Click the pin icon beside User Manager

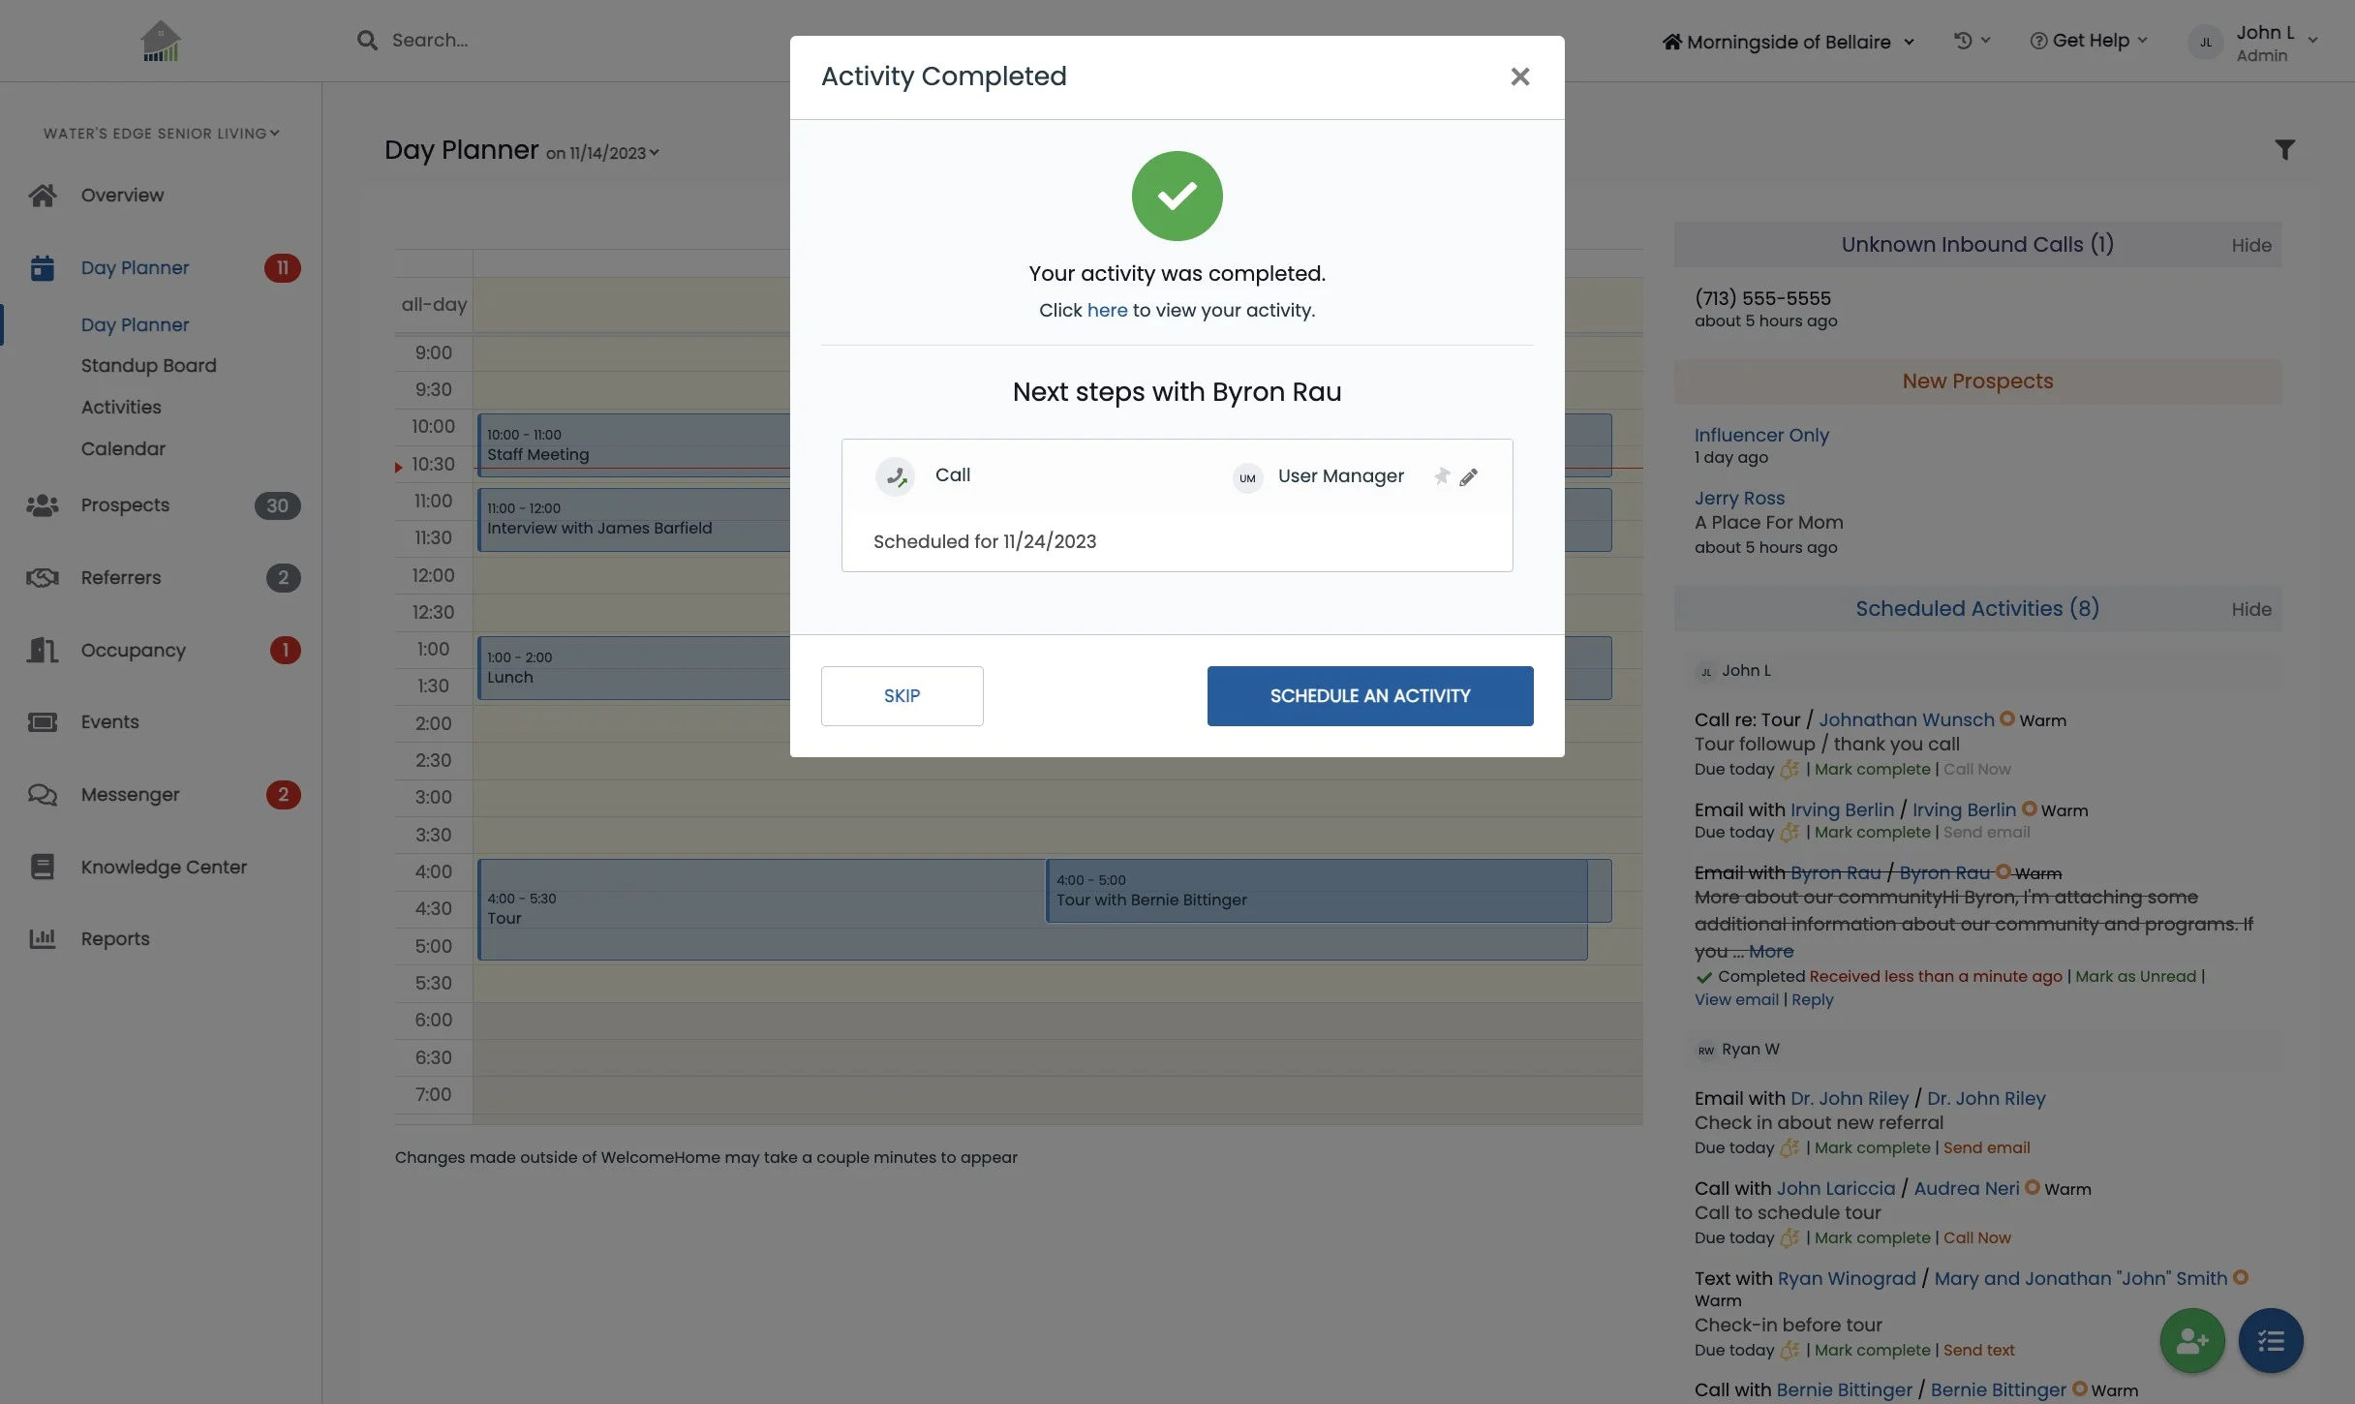[1442, 476]
